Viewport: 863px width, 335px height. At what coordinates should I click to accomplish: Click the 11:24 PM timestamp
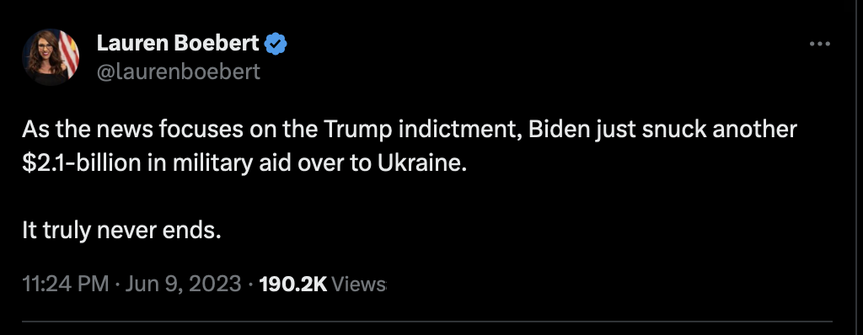(x=66, y=284)
